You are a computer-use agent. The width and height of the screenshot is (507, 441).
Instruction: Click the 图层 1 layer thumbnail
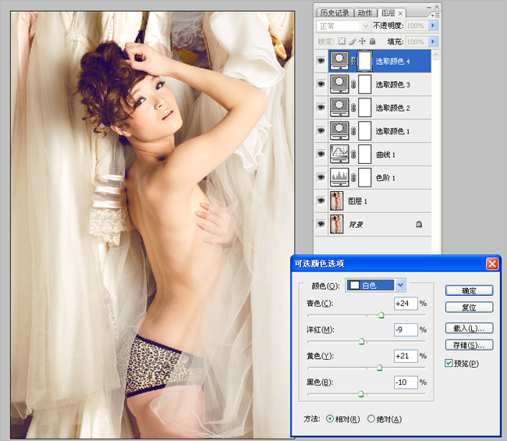[337, 201]
